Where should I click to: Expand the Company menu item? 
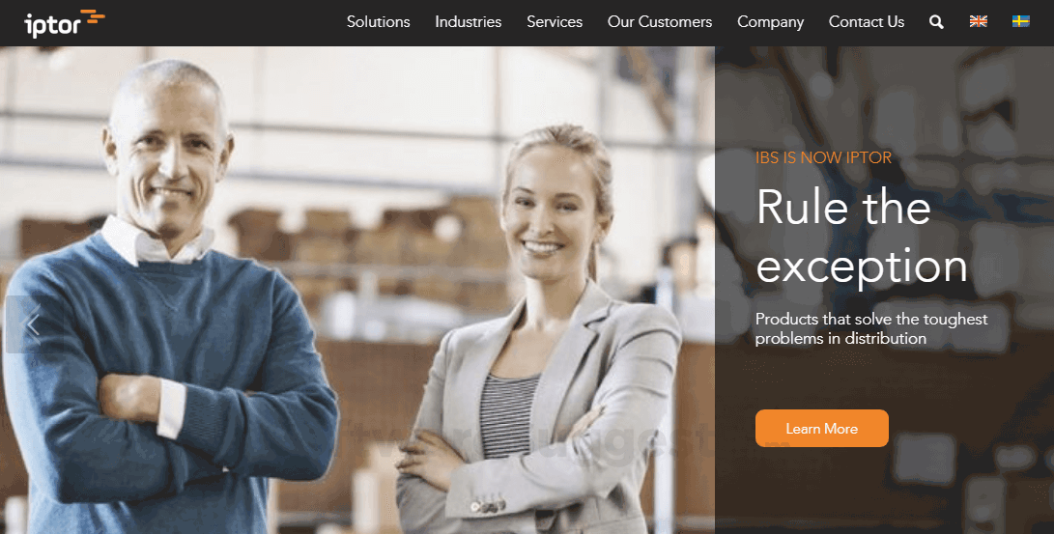[770, 21]
